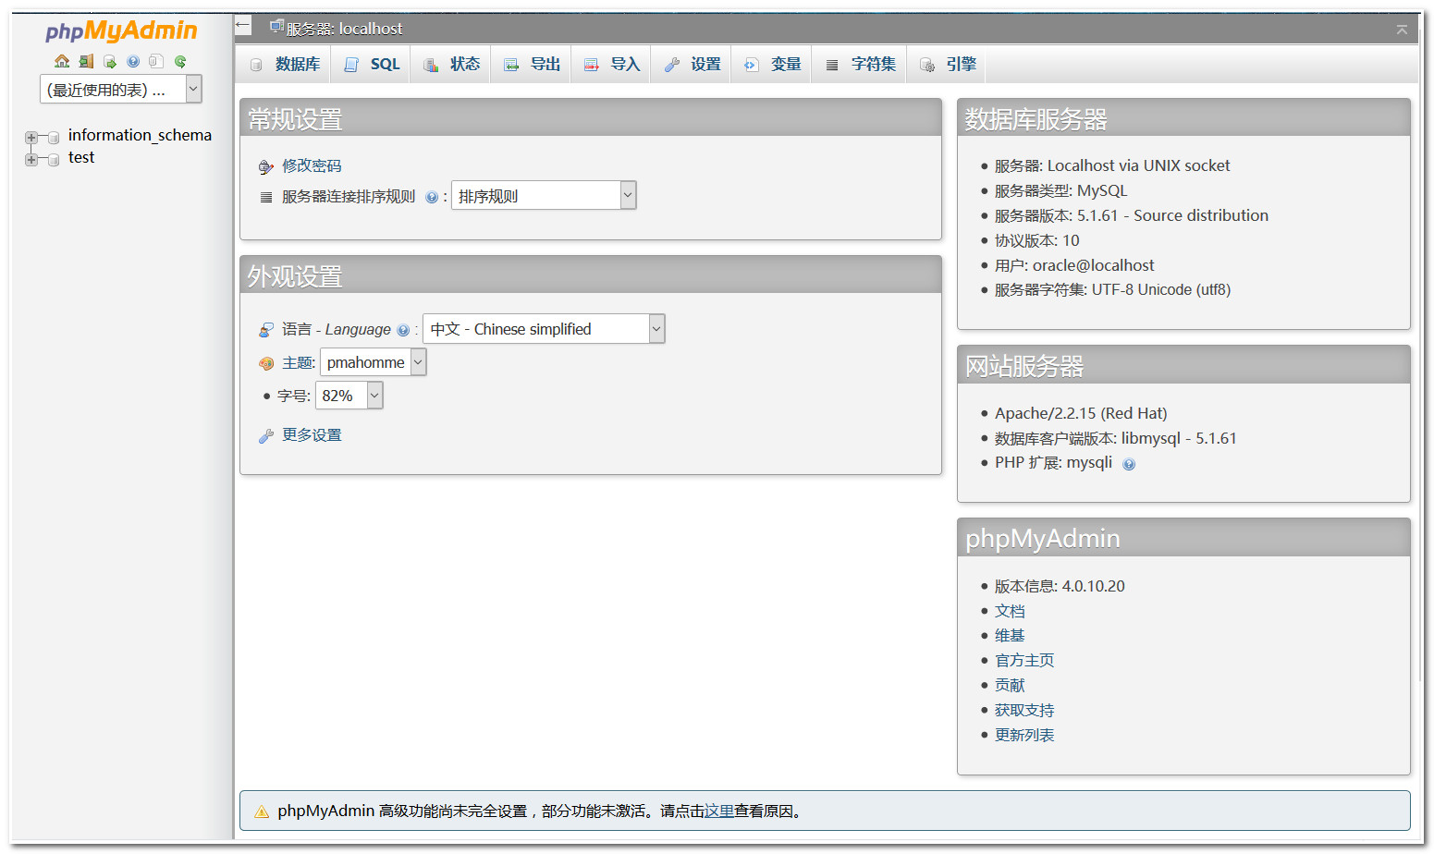Open the 获取支持 support link

coord(1024,710)
